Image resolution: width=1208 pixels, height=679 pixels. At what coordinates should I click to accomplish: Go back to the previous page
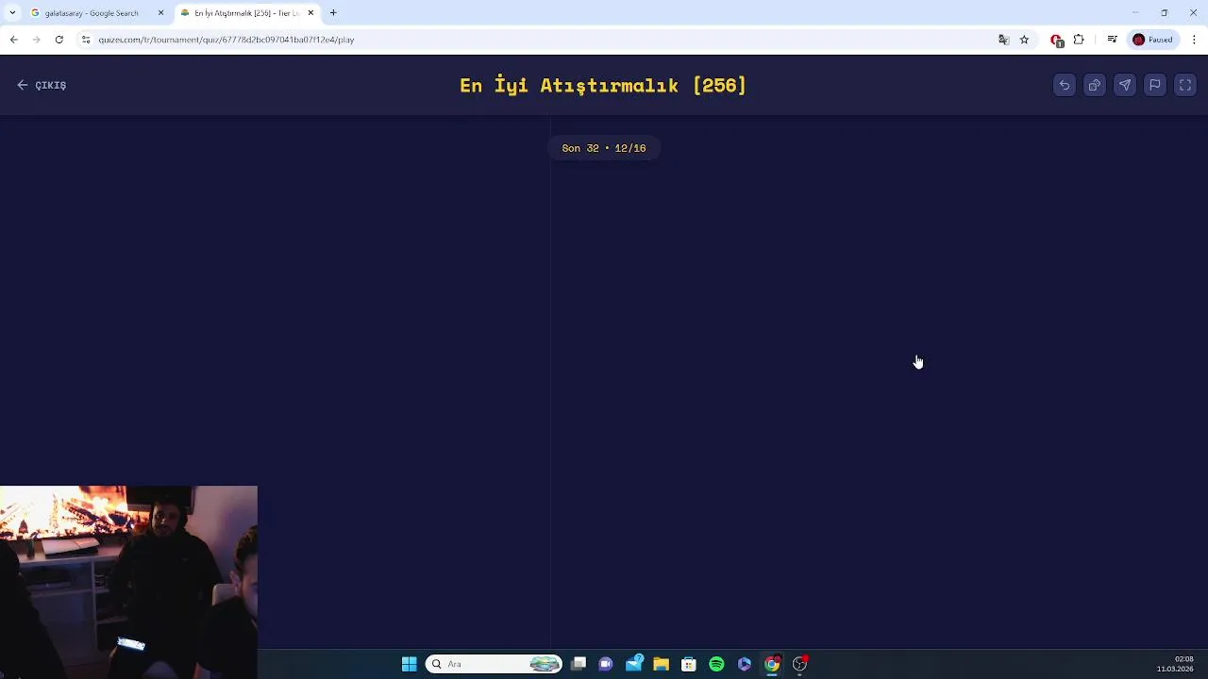pos(13,40)
